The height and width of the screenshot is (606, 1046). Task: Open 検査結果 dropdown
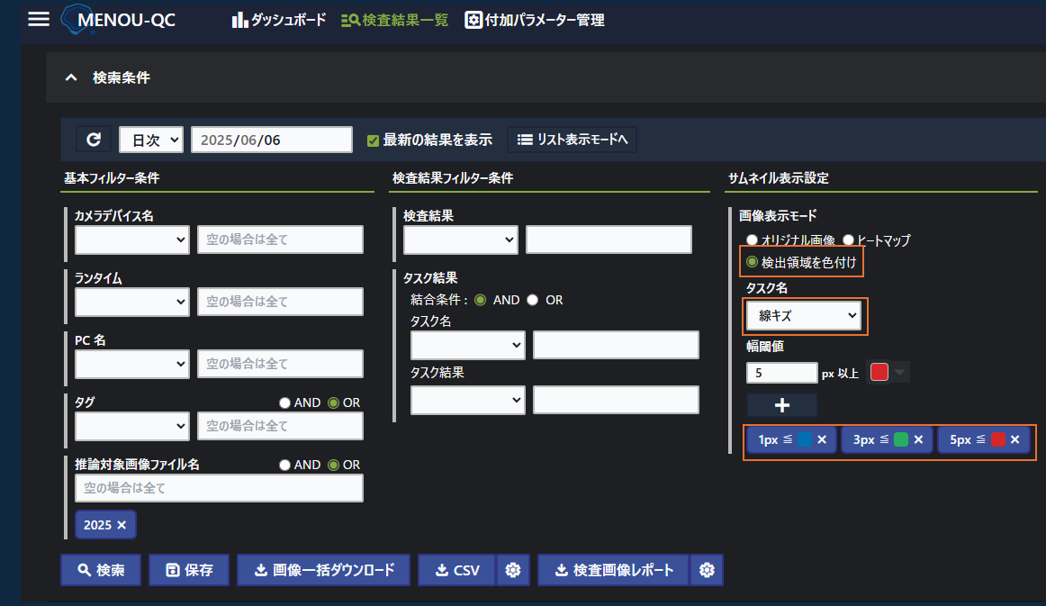coord(461,240)
